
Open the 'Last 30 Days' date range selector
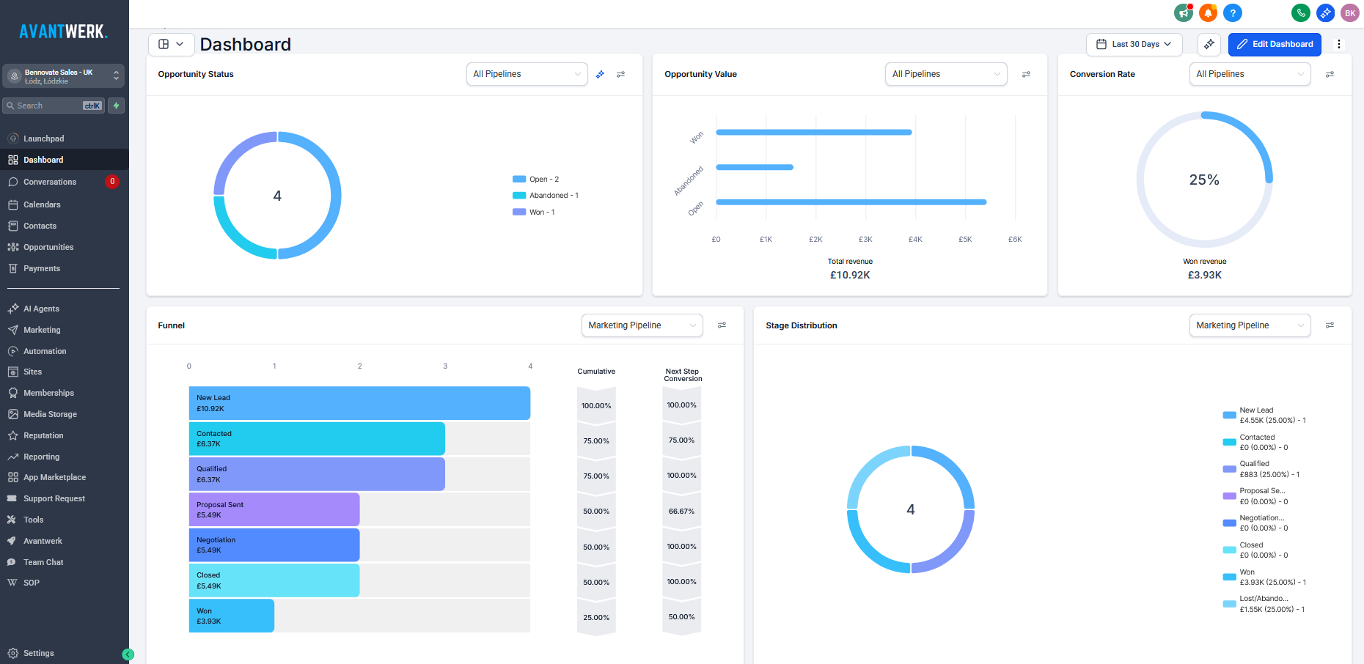pyautogui.click(x=1133, y=44)
